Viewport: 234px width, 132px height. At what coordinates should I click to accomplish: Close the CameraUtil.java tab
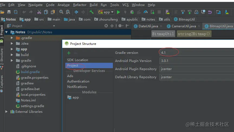click(x=199, y=26)
